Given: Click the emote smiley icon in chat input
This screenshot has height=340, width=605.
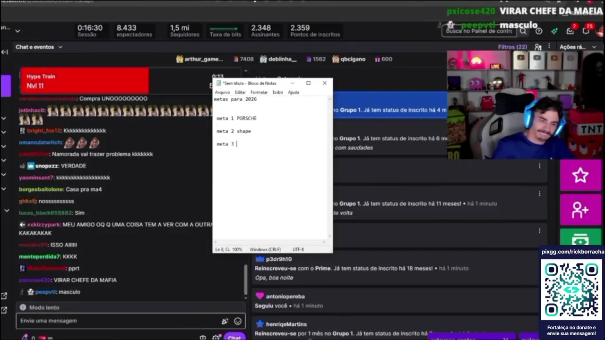Looking at the screenshot, I should 238,321.
